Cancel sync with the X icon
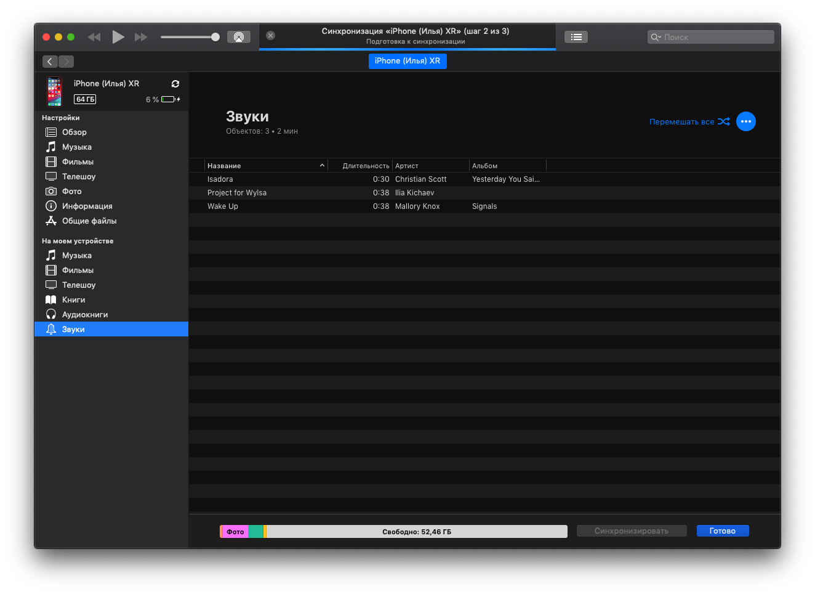815x594 pixels. [x=270, y=36]
